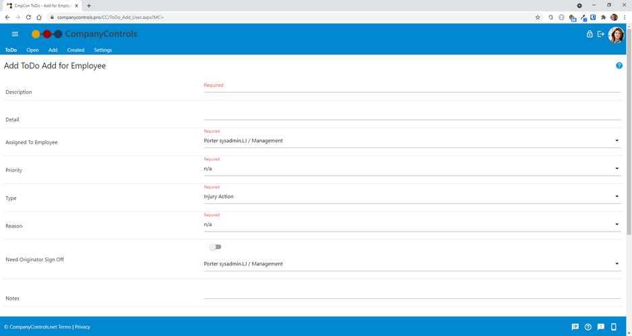The width and height of the screenshot is (632, 336).
Task: Expand the Originator Sign Off employee dropdown
Action: [412, 264]
